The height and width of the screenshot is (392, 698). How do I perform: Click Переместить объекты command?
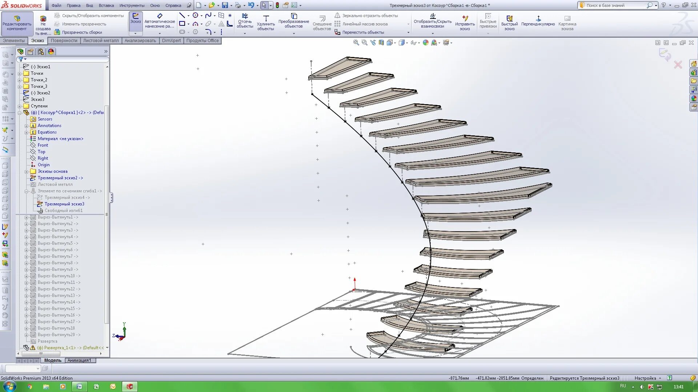[363, 32]
